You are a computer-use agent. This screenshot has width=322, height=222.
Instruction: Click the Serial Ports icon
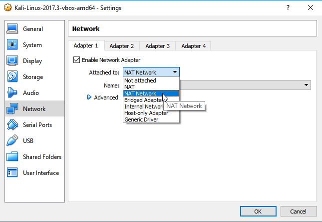pyautogui.click(x=12, y=125)
